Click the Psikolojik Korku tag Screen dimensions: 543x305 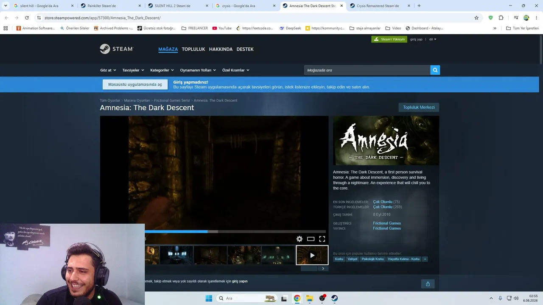pyautogui.click(x=373, y=259)
